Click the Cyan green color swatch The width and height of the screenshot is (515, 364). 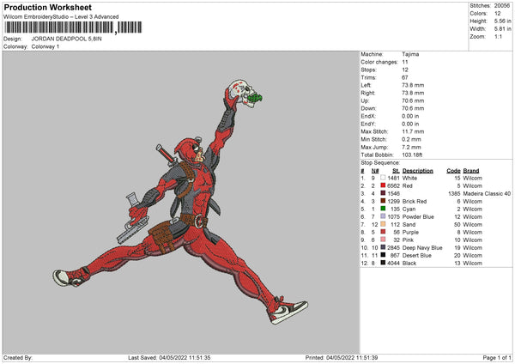(x=383, y=209)
